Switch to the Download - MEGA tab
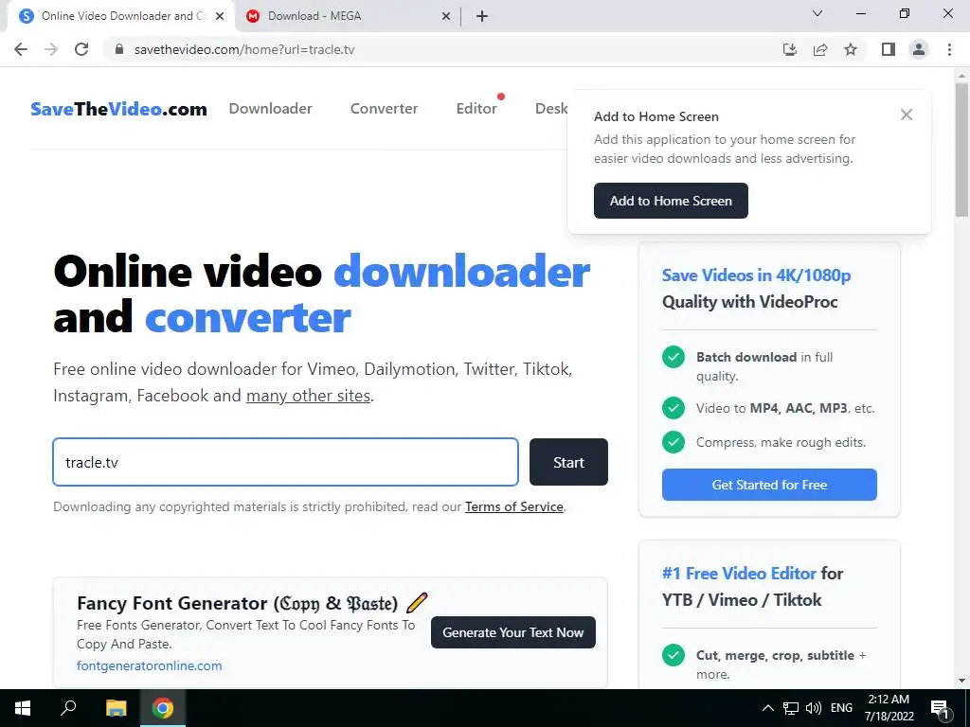The image size is (970, 727). pos(349,16)
